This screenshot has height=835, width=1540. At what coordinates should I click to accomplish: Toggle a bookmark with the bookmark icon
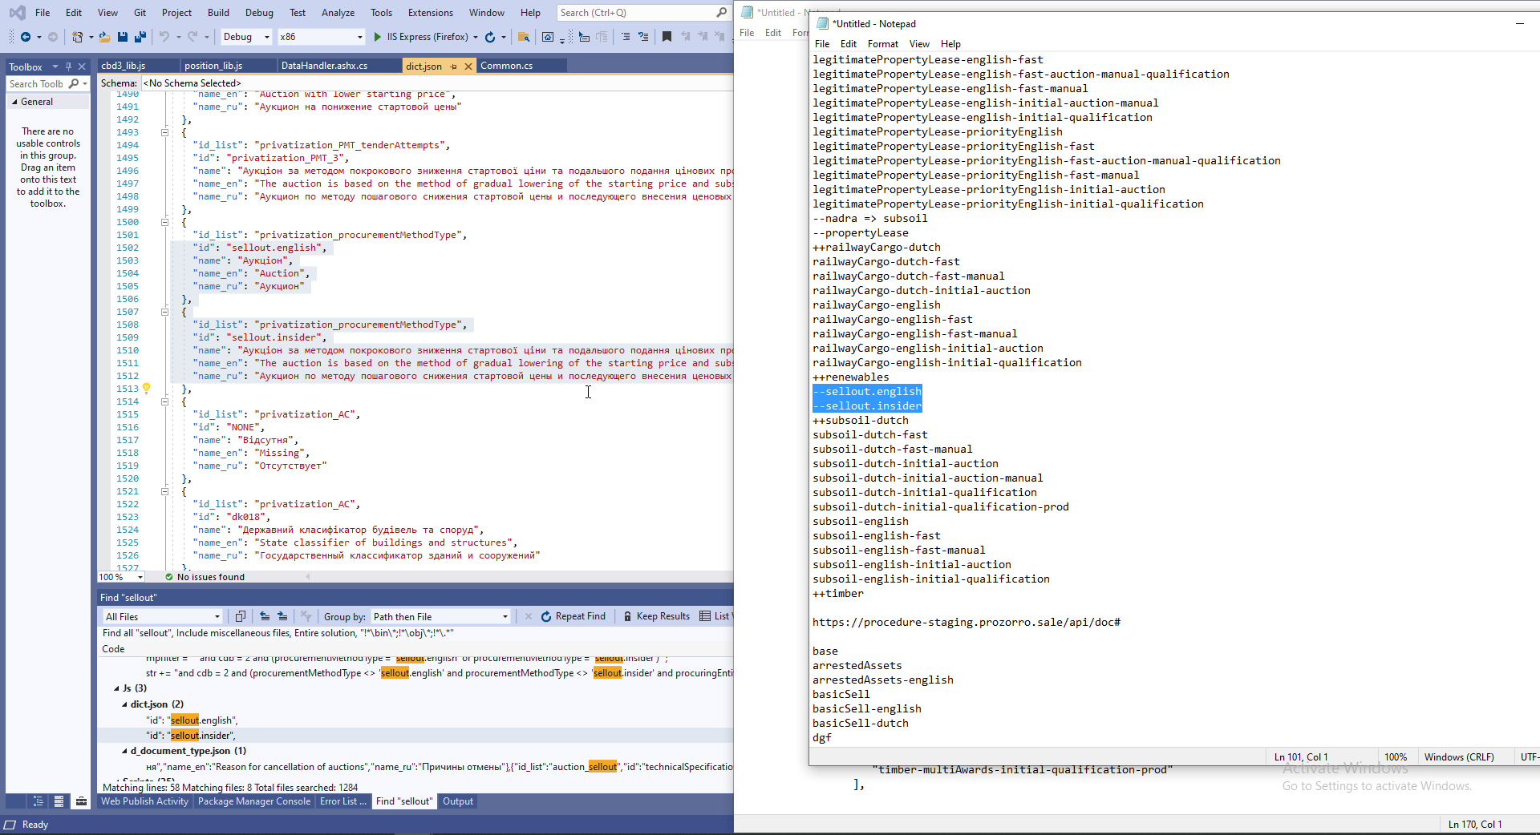coord(667,37)
